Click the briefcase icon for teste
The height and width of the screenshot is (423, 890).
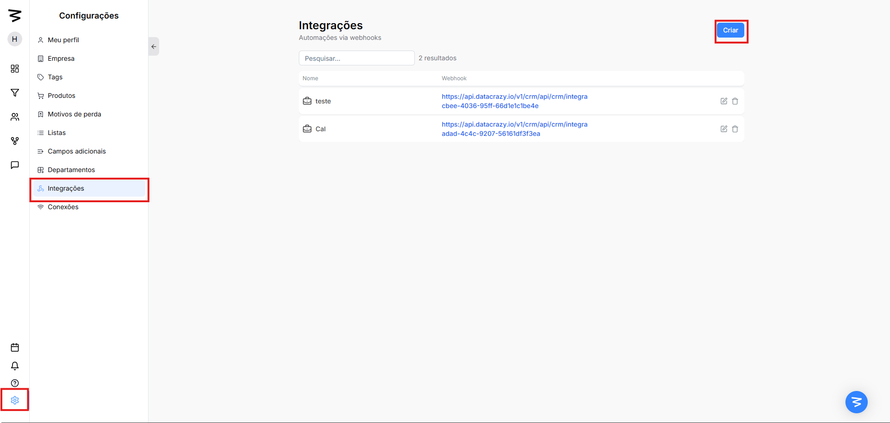tap(307, 101)
